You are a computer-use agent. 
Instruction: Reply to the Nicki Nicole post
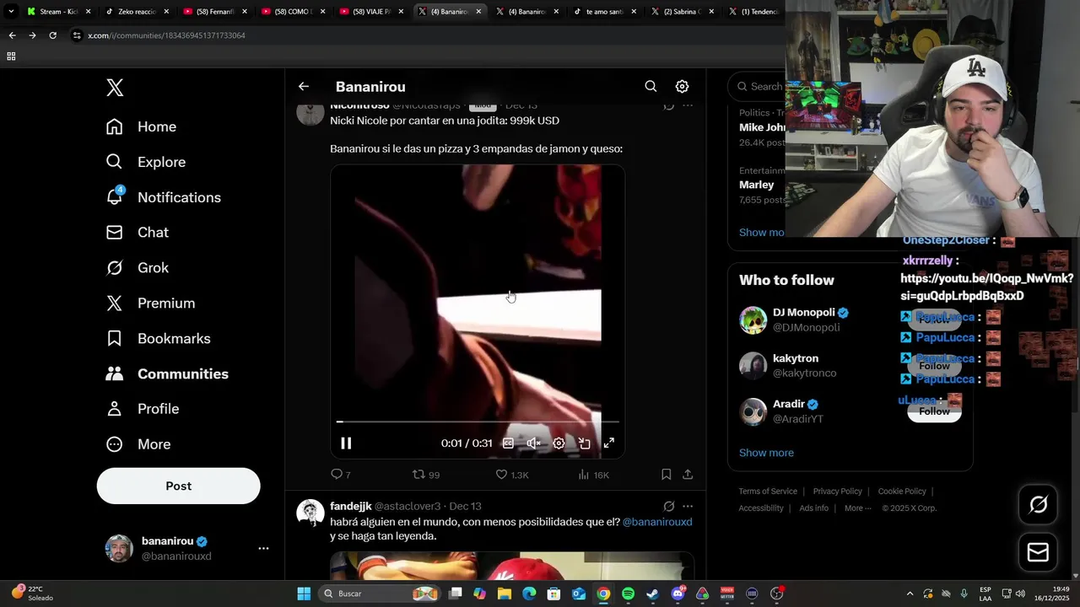(x=341, y=475)
